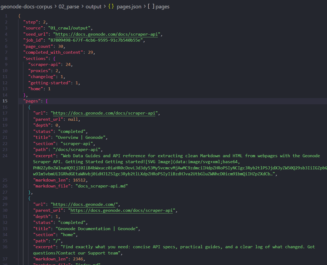
Task: Click the "depth" key on line 19
Action: (x=42, y=125)
